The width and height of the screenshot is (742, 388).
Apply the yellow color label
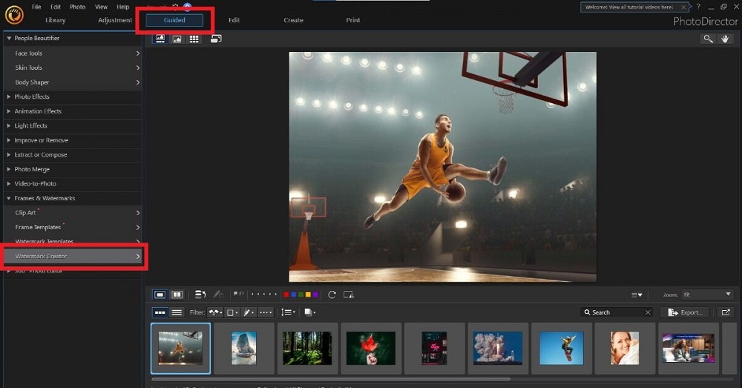click(x=308, y=295)
